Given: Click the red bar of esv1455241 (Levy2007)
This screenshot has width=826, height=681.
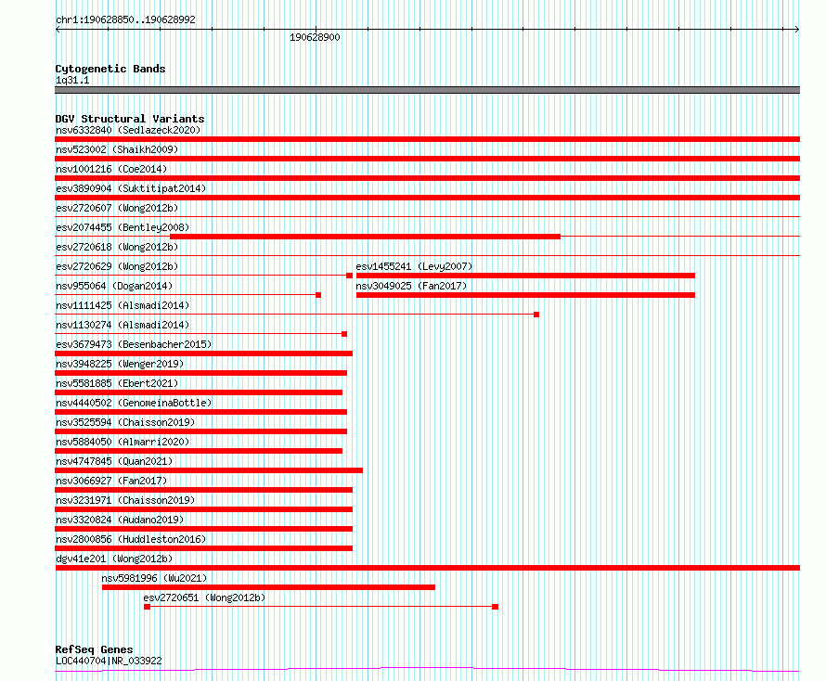Looking at the screenshot, I should point(525,276).
